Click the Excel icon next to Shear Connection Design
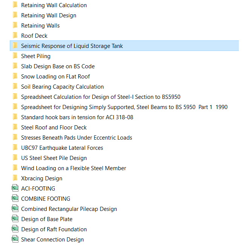This screenshot has width=246, height=246. (15, 239)
